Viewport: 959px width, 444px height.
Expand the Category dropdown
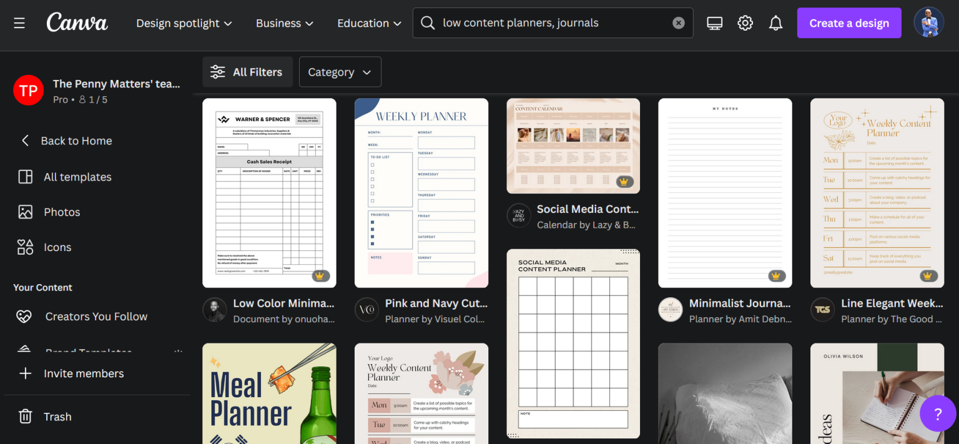(x=340, y=72)
